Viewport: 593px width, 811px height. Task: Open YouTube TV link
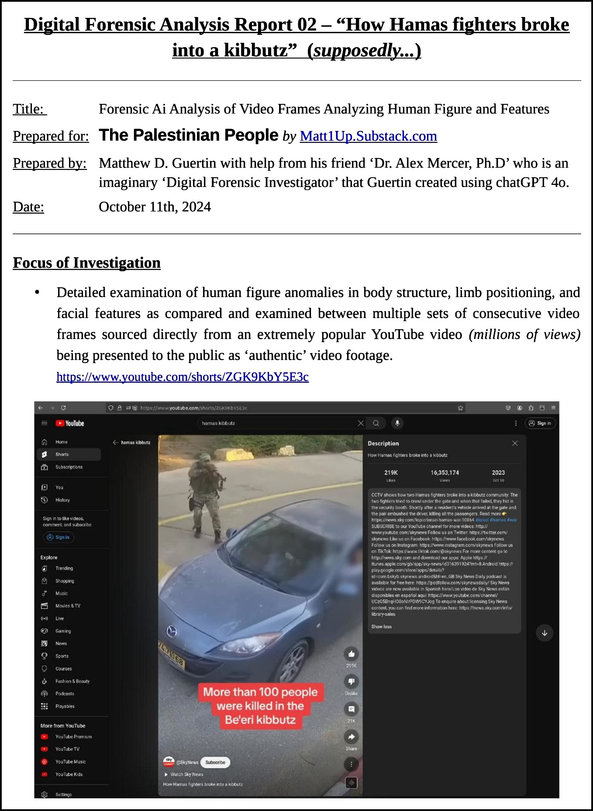pos(69,749)
